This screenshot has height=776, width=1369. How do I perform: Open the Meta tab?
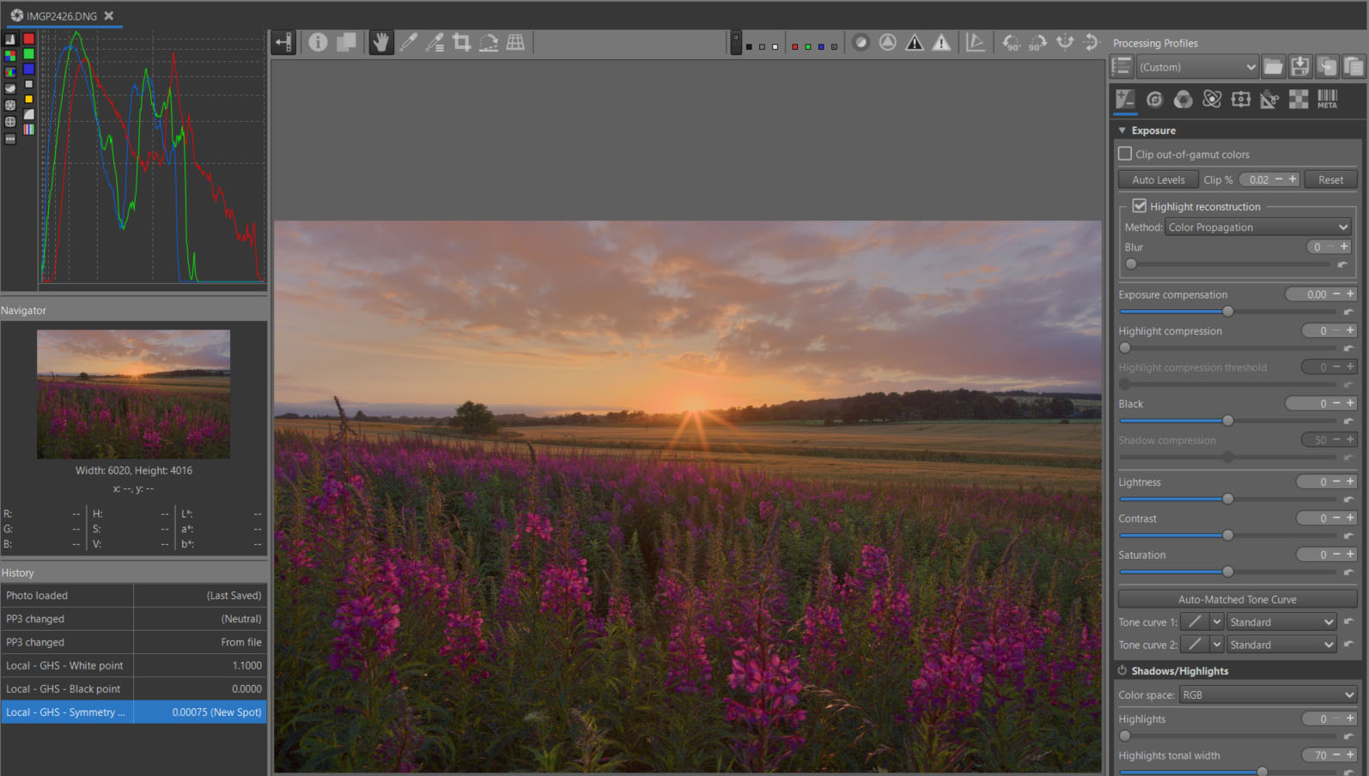pos(1327,100)
